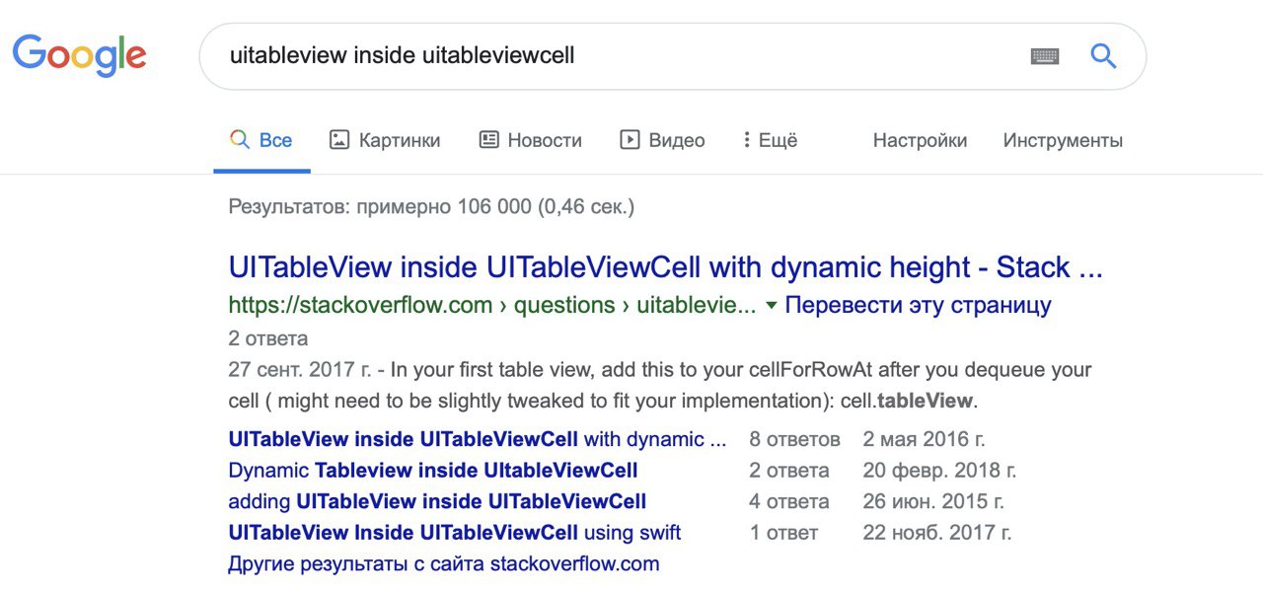Open Dynamic Tableview inside UItableViewCell link
This screenshot has height=593, width=1263.
433,471
